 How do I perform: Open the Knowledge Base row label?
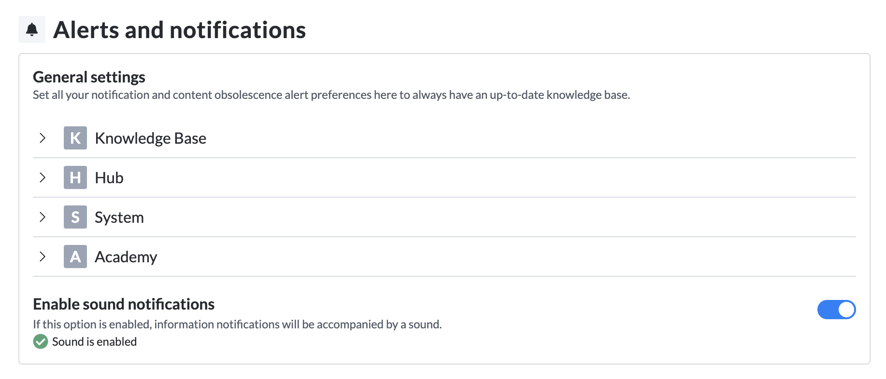(150, 138)
